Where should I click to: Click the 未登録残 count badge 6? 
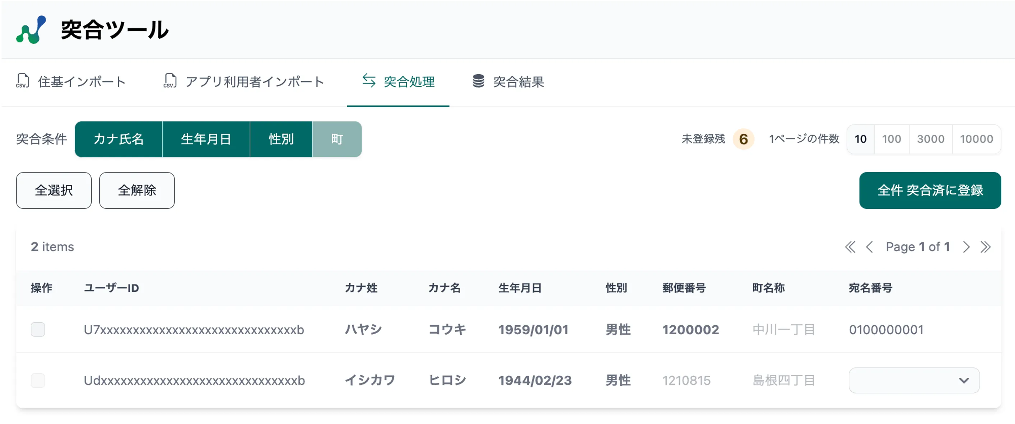[743, 139]
